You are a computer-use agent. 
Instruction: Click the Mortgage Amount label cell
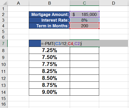pos(49,14)
